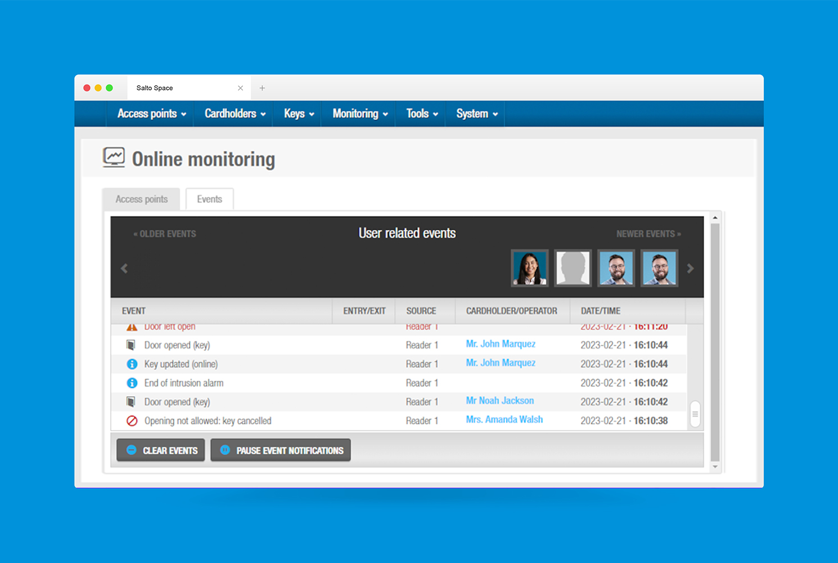Select the woman's photo thumbnail

coord(530,268)
